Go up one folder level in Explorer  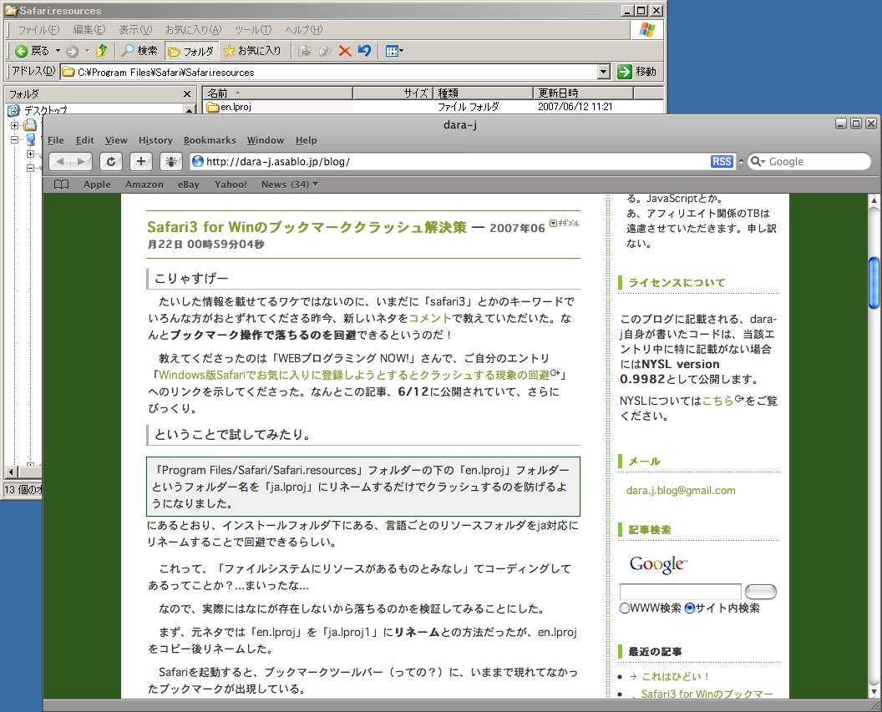[102, 51]
